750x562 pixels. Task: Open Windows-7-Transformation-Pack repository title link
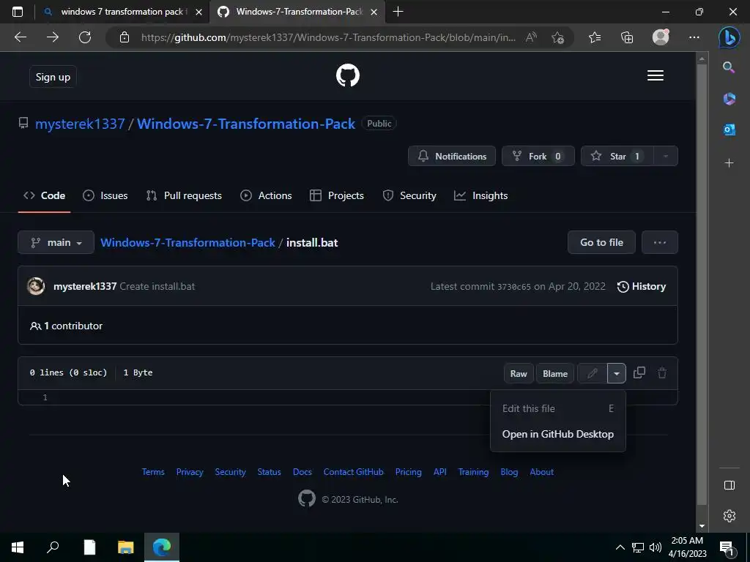(246, 124)
